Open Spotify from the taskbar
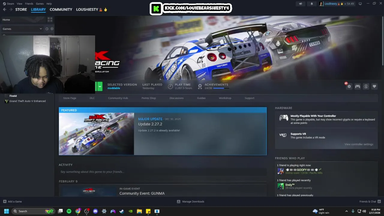This screenshot has height=216, width=384. click(x=69, y=211)
